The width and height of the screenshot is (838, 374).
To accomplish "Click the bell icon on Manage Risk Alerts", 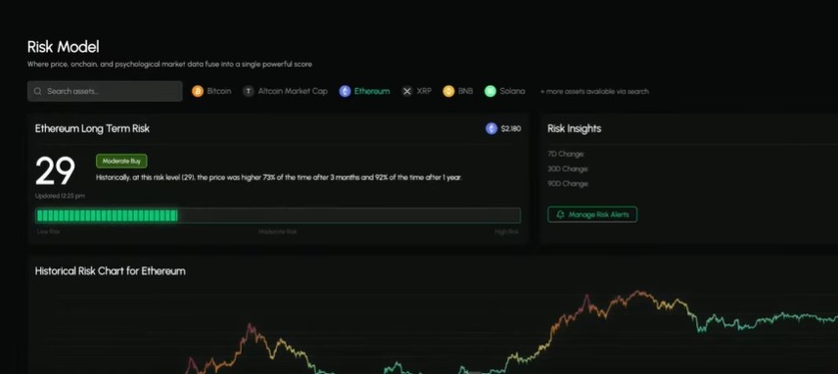I will point(561,214).
